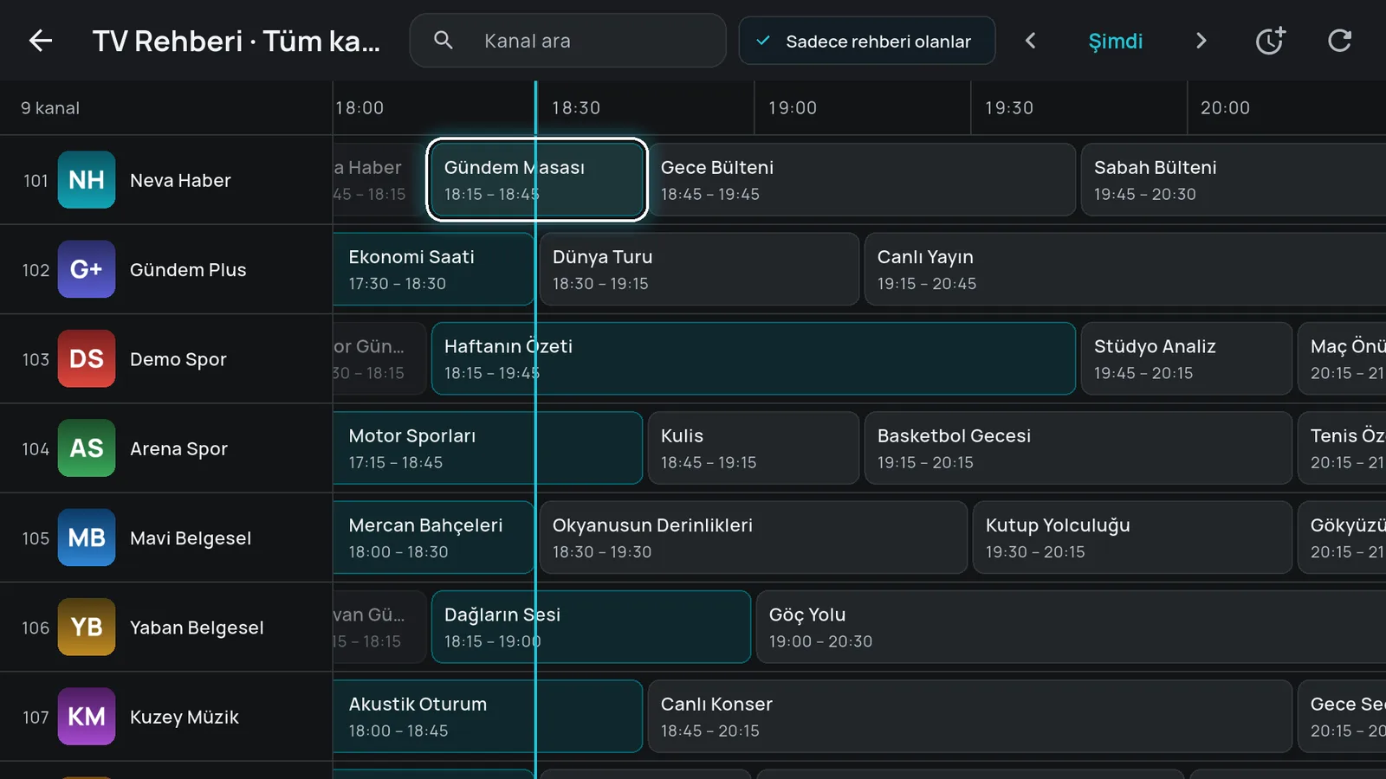Image resolution: width=1386 pixels, height=779 pixels.
Task: Open Okyanusun Derinlikleri program
Action: coord(754,538)
